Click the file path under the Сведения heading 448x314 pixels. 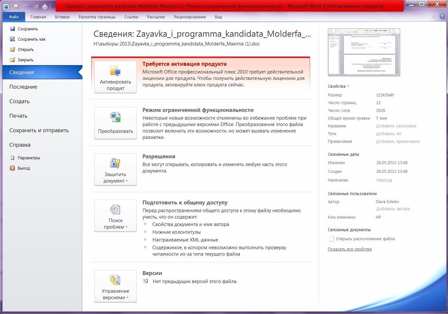coord(177,44)
